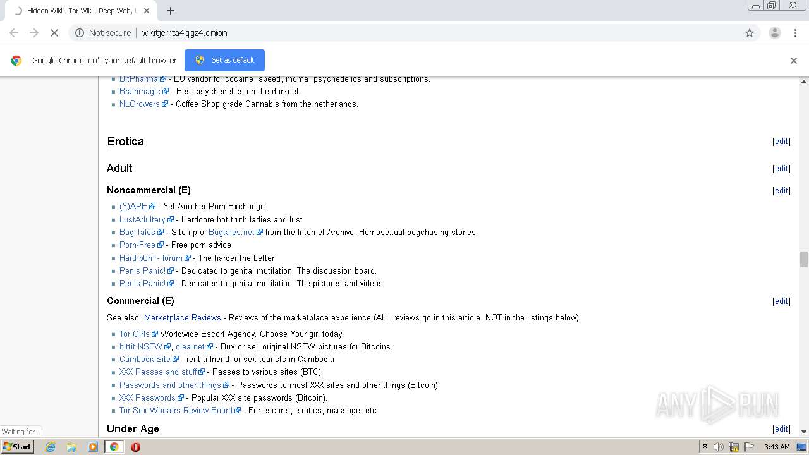
Task: Open the Chrome profile avatar menu
Action: point(775,33)
